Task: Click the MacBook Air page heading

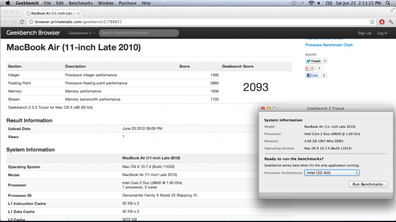Action: [73, 47]
